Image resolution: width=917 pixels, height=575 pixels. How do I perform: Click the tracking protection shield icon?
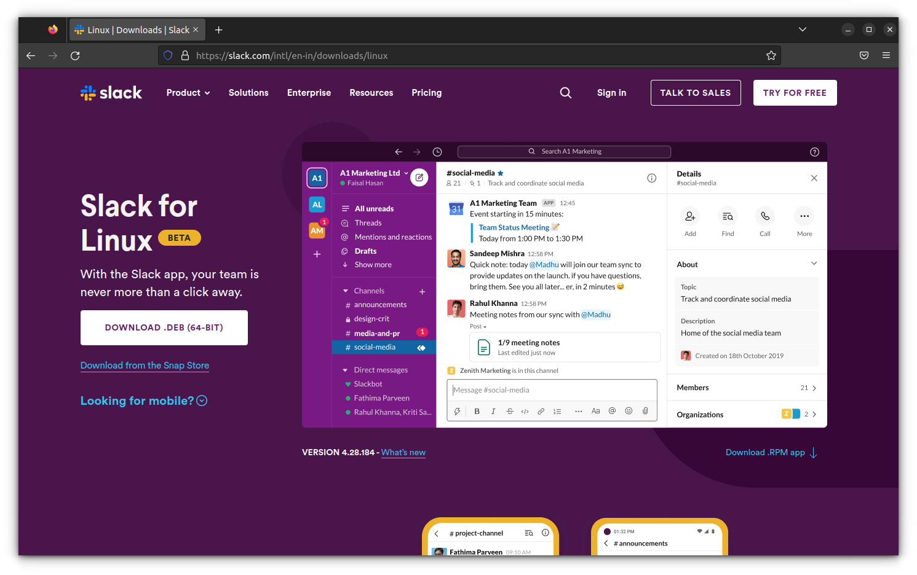click(168, 55)
